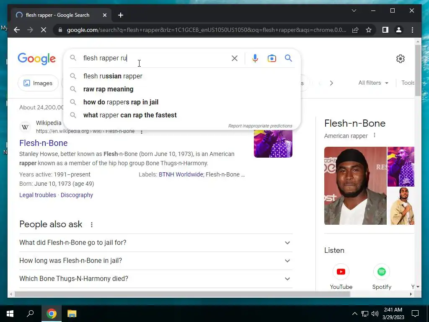Click Report inappropriate predictions

tap(260, 126)
